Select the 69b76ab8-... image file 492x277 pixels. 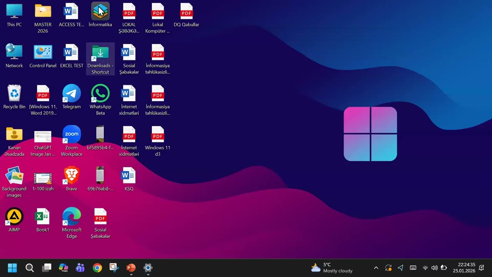click(x=100, y=180)
